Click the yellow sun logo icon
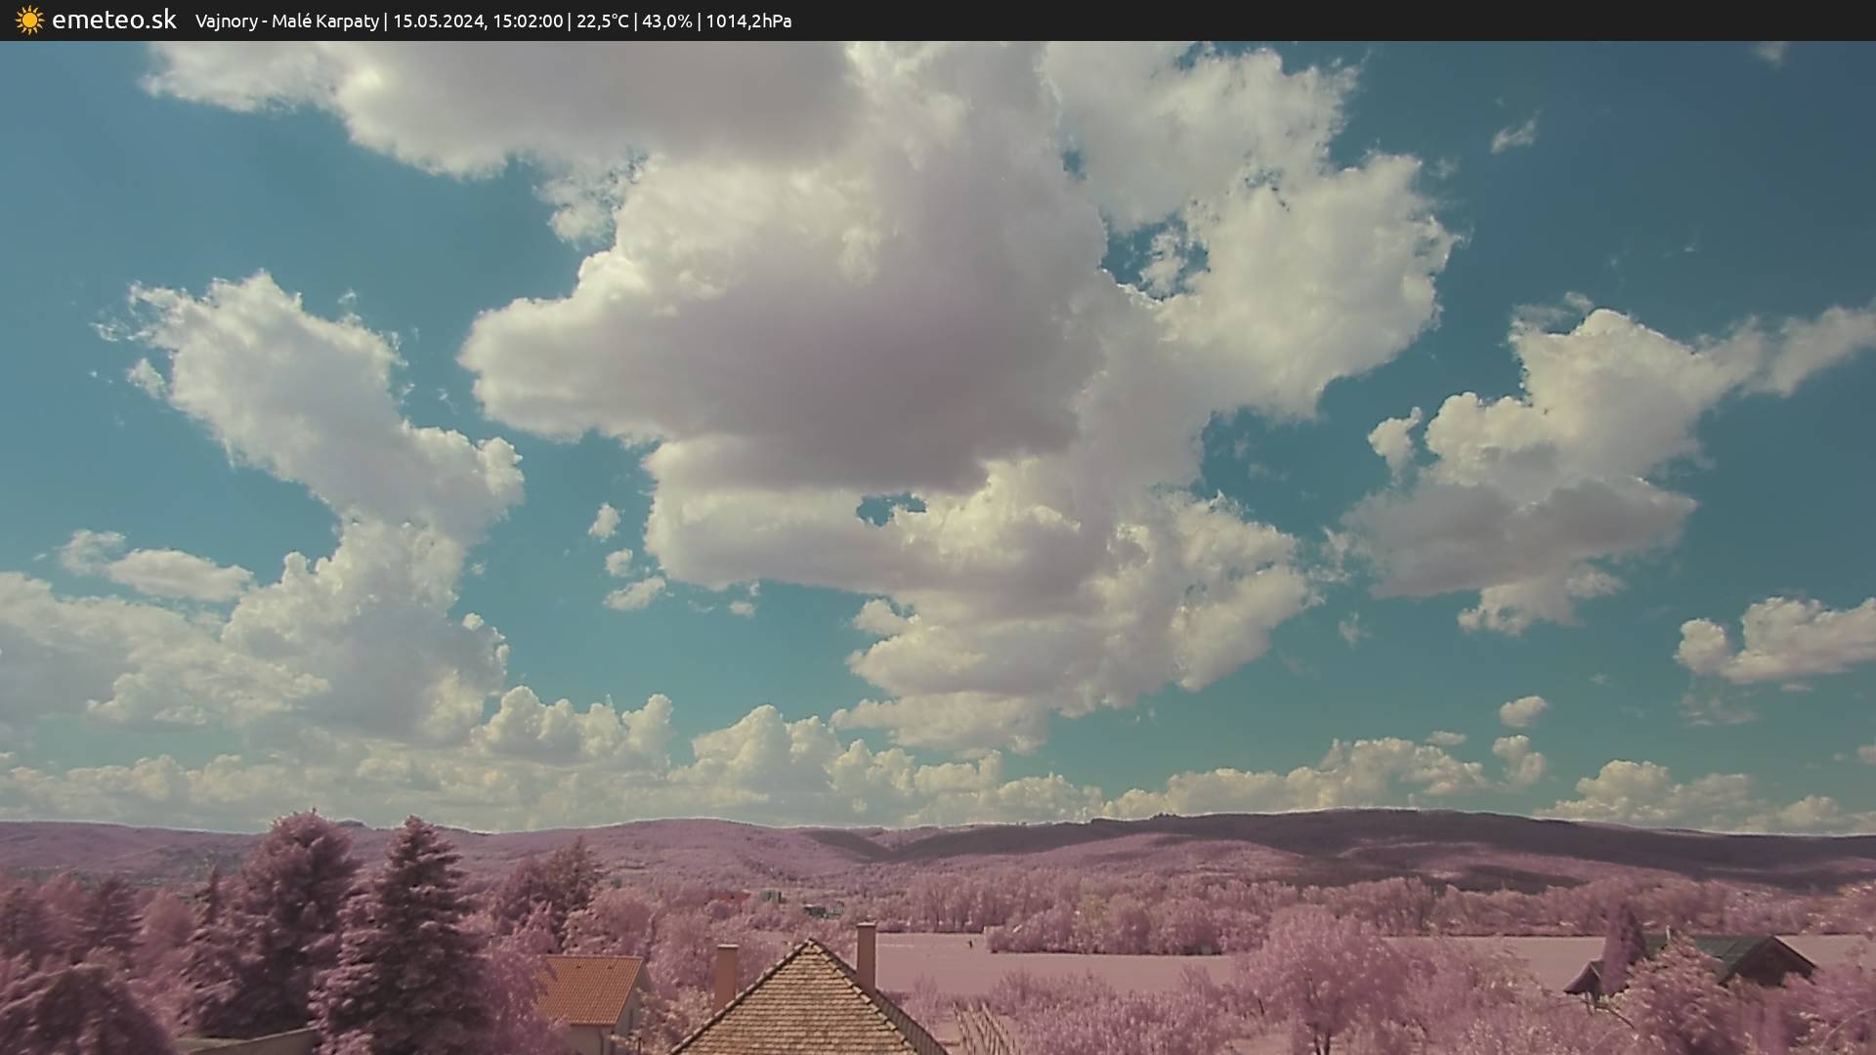This screenshot has height=1055, width=1876. 29,20
